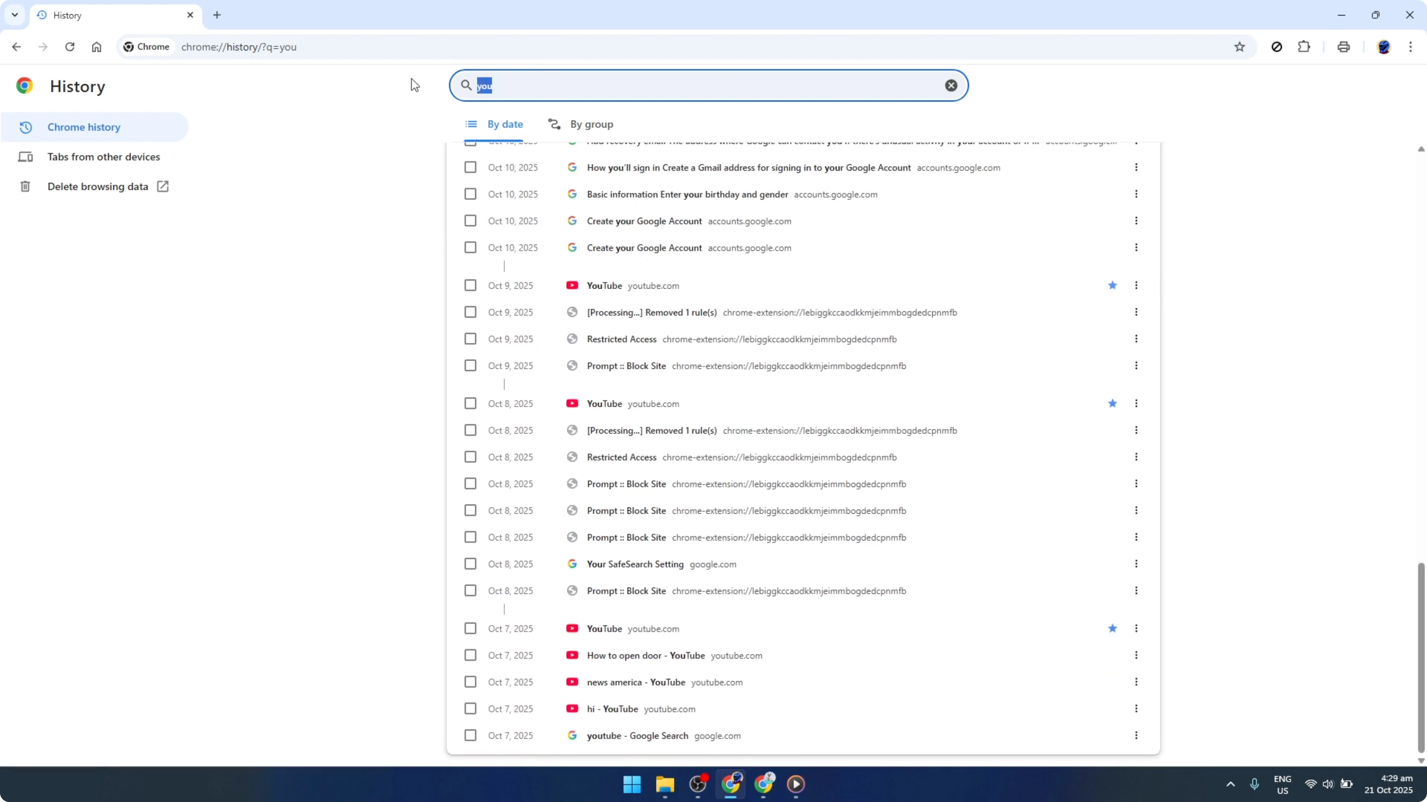Click the history list scrollbar thumb
The width and height of the screenshot is (1427, 802).
point(1421,657)
